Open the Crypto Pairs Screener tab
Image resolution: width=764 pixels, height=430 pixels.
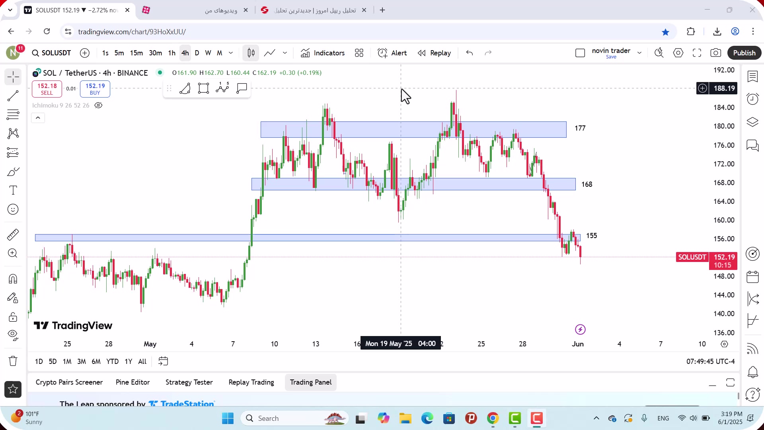(69, 383)
